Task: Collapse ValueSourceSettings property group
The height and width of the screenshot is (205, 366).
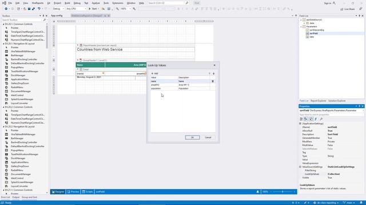Action: coord(300,167)
